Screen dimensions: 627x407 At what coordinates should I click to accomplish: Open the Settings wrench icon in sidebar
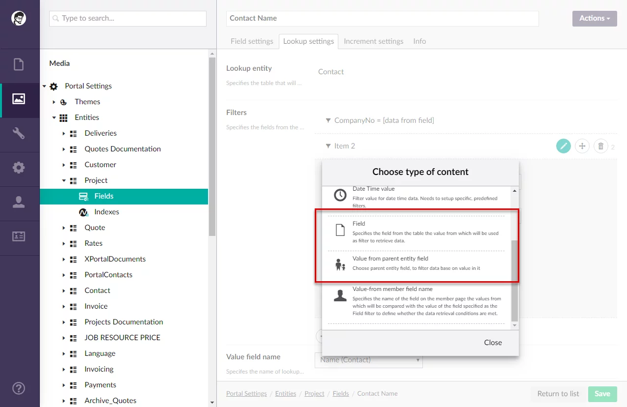pos(19,133)
